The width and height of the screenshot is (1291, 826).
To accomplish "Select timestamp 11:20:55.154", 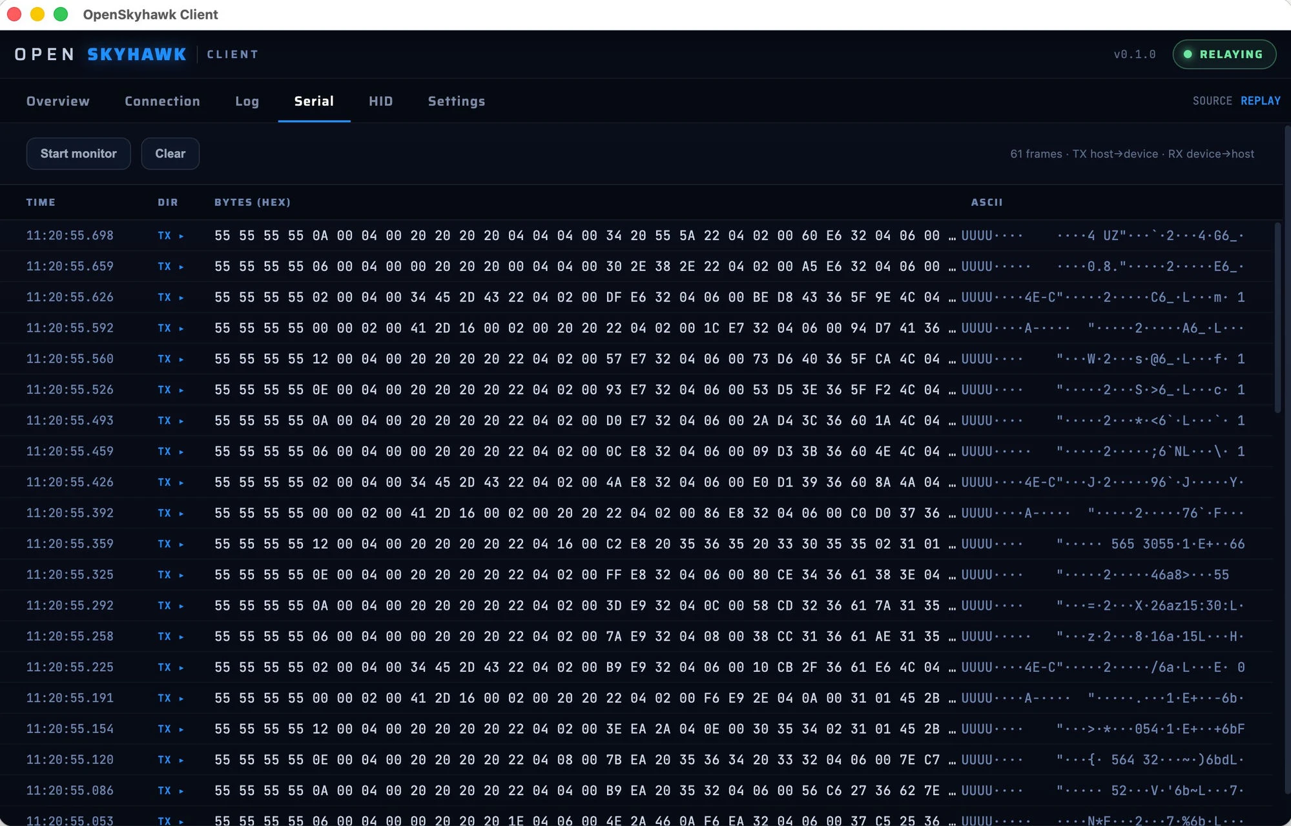I will click(x=70, y=729).
